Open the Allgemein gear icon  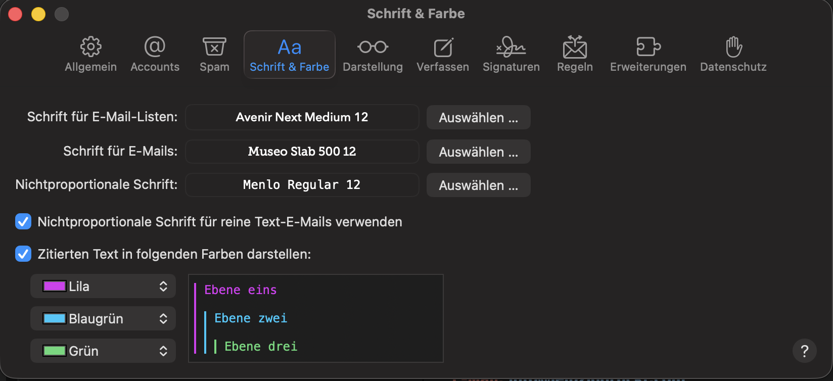(x=91, y=47)
